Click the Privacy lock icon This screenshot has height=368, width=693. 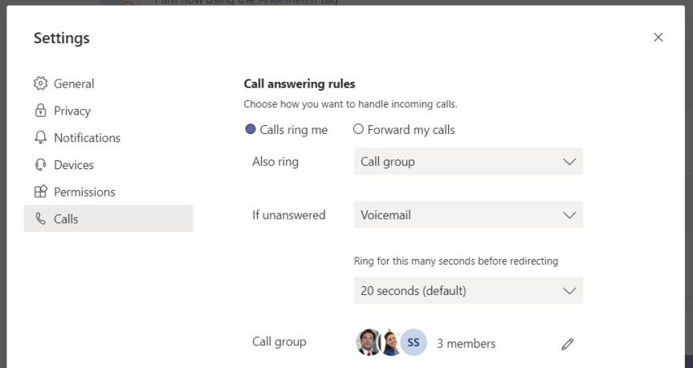(x=41, y=111)
